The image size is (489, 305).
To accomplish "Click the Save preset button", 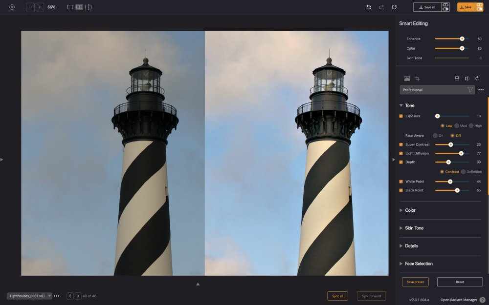I will (x=415, y=282).
